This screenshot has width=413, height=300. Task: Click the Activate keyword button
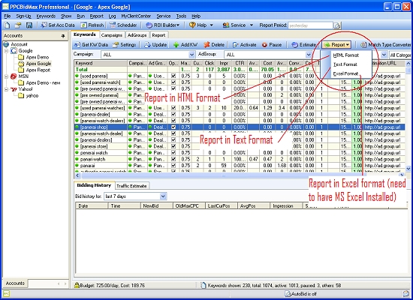coord(245,45)
